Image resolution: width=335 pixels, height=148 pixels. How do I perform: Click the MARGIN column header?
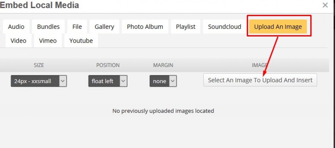point(163,65)
